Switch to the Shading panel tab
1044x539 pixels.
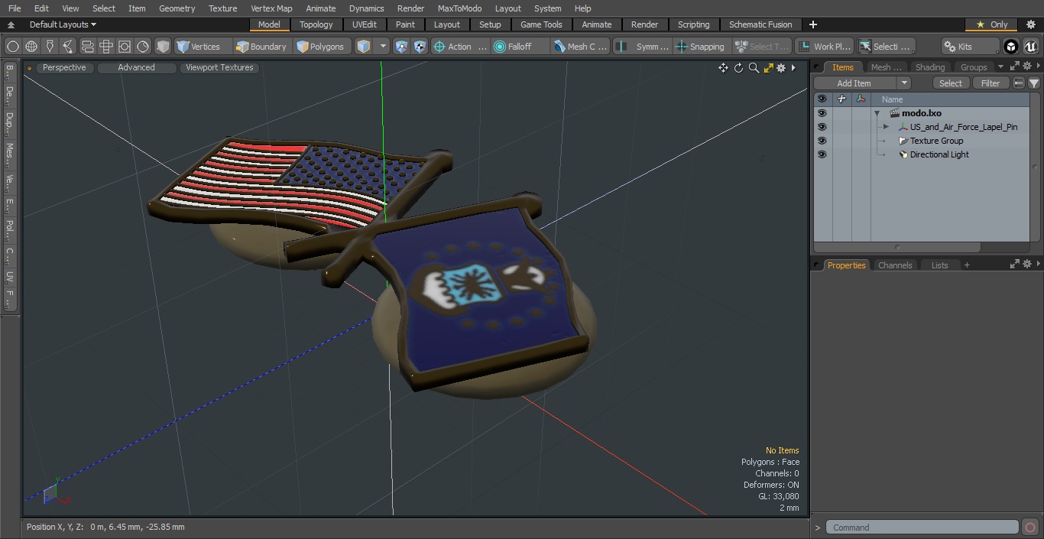tap(930, 67)
